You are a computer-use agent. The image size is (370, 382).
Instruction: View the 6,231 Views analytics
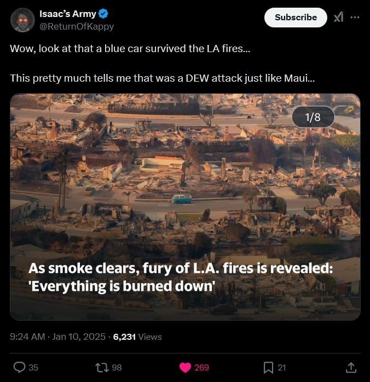pos(137,337)
